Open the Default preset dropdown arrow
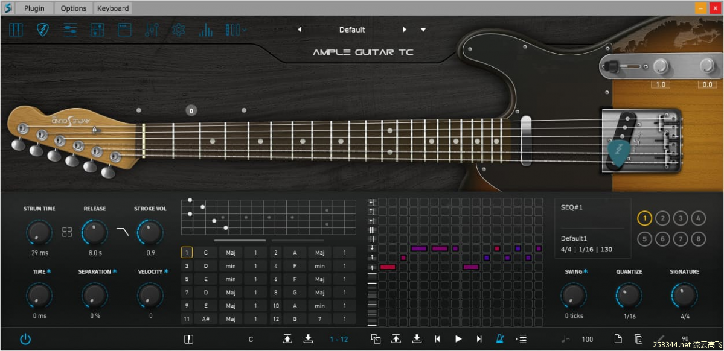Screen dimensions: 724x351 tap(423, 30)
